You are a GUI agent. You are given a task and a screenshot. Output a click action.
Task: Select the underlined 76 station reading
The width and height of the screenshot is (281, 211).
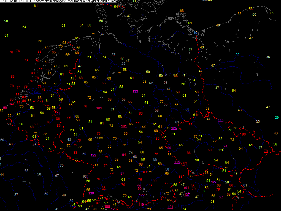[x=99, y=134]
